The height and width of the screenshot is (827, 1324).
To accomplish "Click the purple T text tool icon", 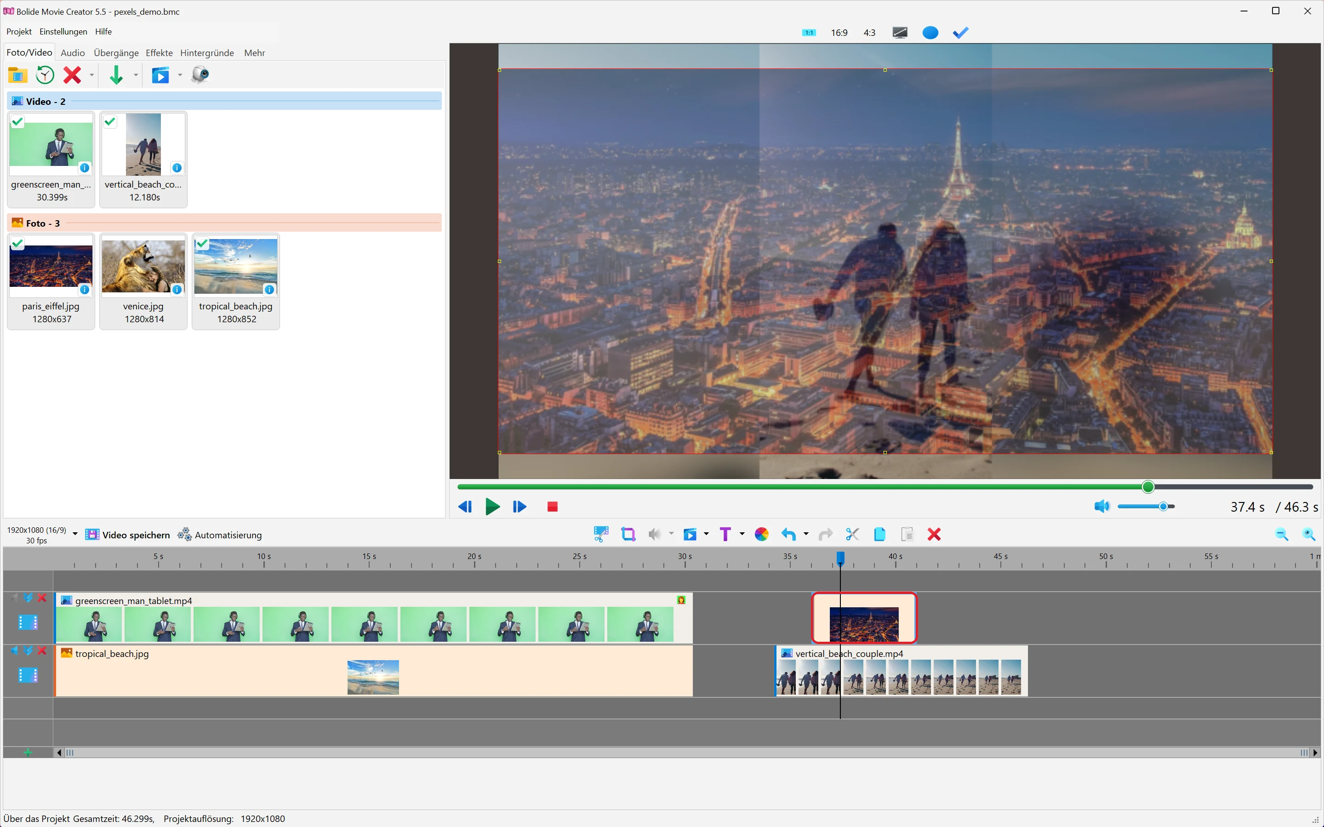I will coord(725,534).
